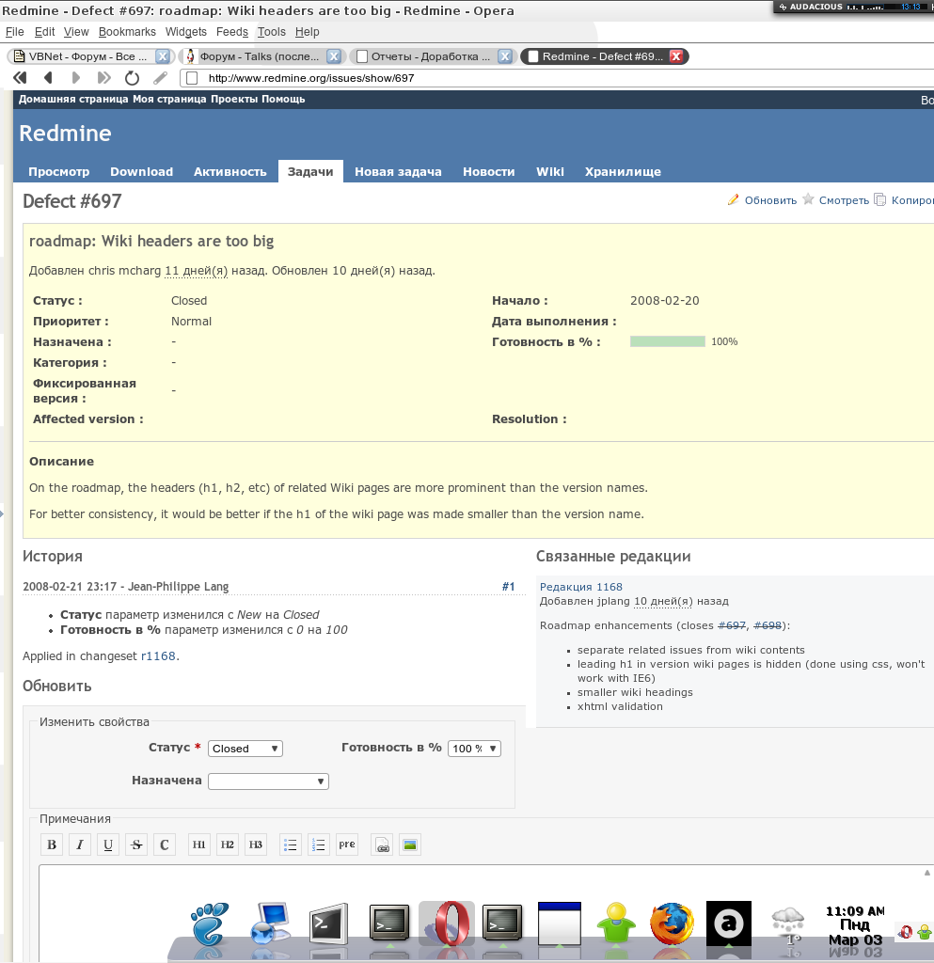Click the weather icon in dock
This screenshot has height=963, width=934.
point(788,924)
